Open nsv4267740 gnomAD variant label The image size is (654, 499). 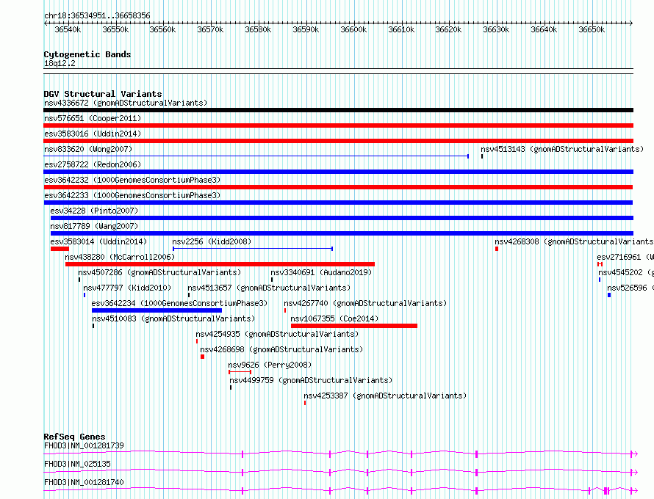tap(365, 303)
